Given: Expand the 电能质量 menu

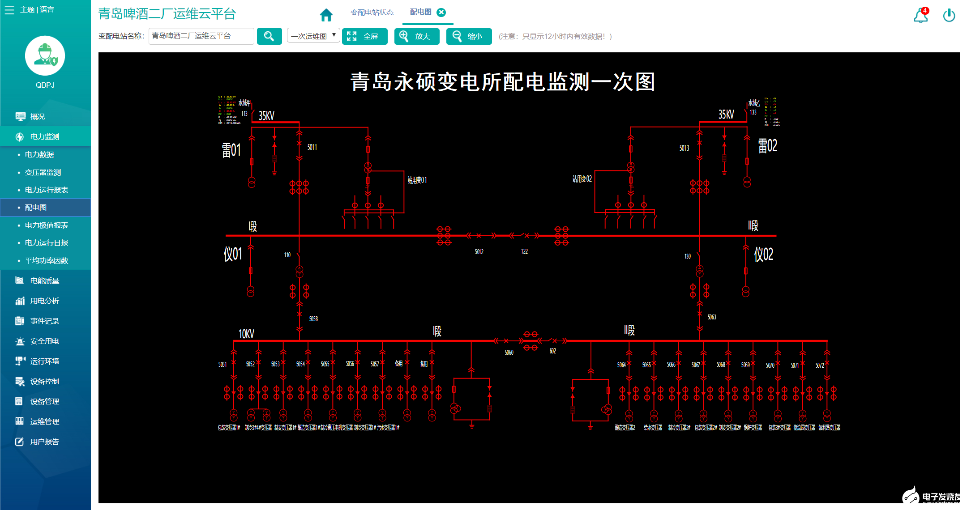Looking at the screenshot, I should pos(44,280).
